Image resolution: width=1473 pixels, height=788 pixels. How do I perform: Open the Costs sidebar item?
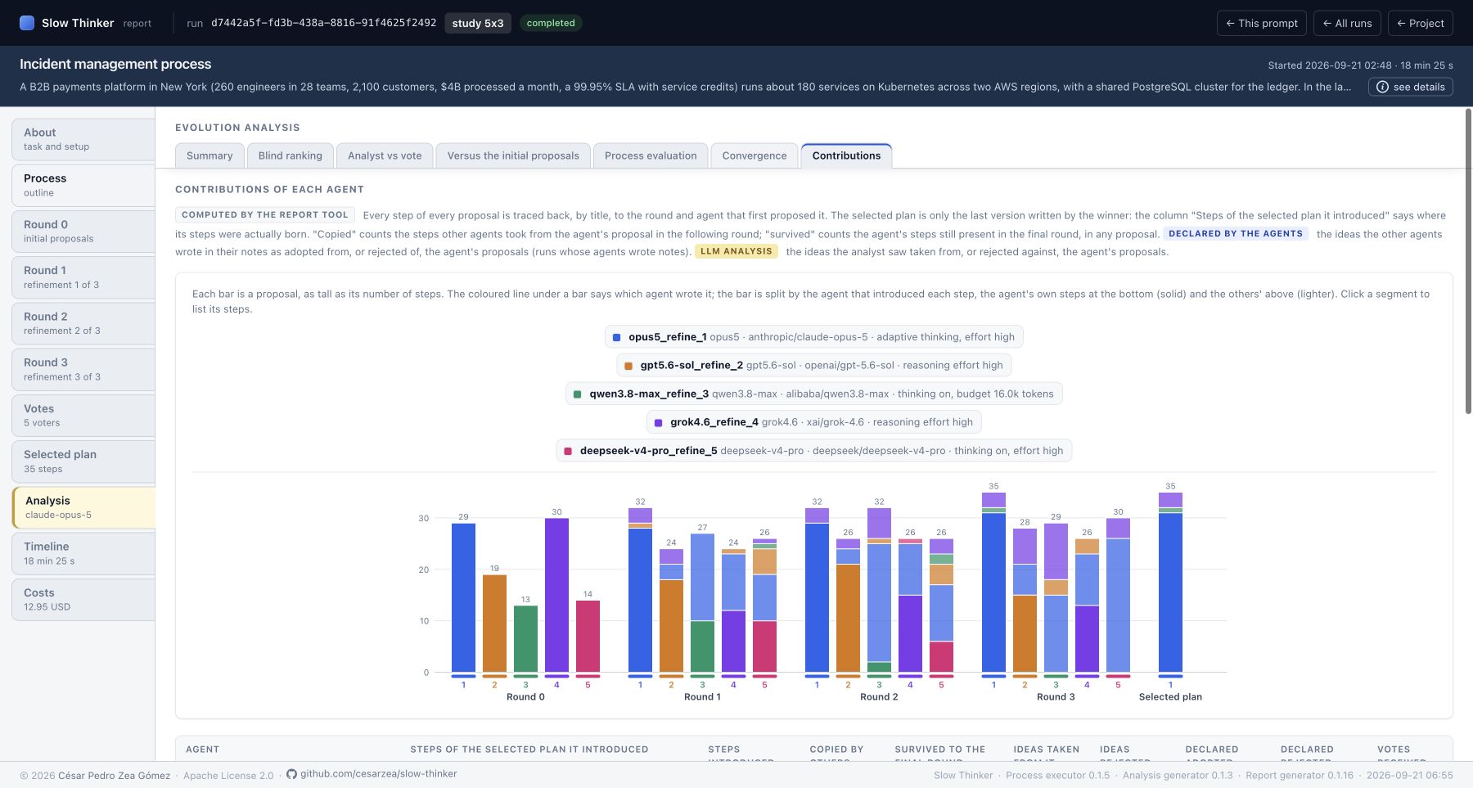(x=83, y=599)
